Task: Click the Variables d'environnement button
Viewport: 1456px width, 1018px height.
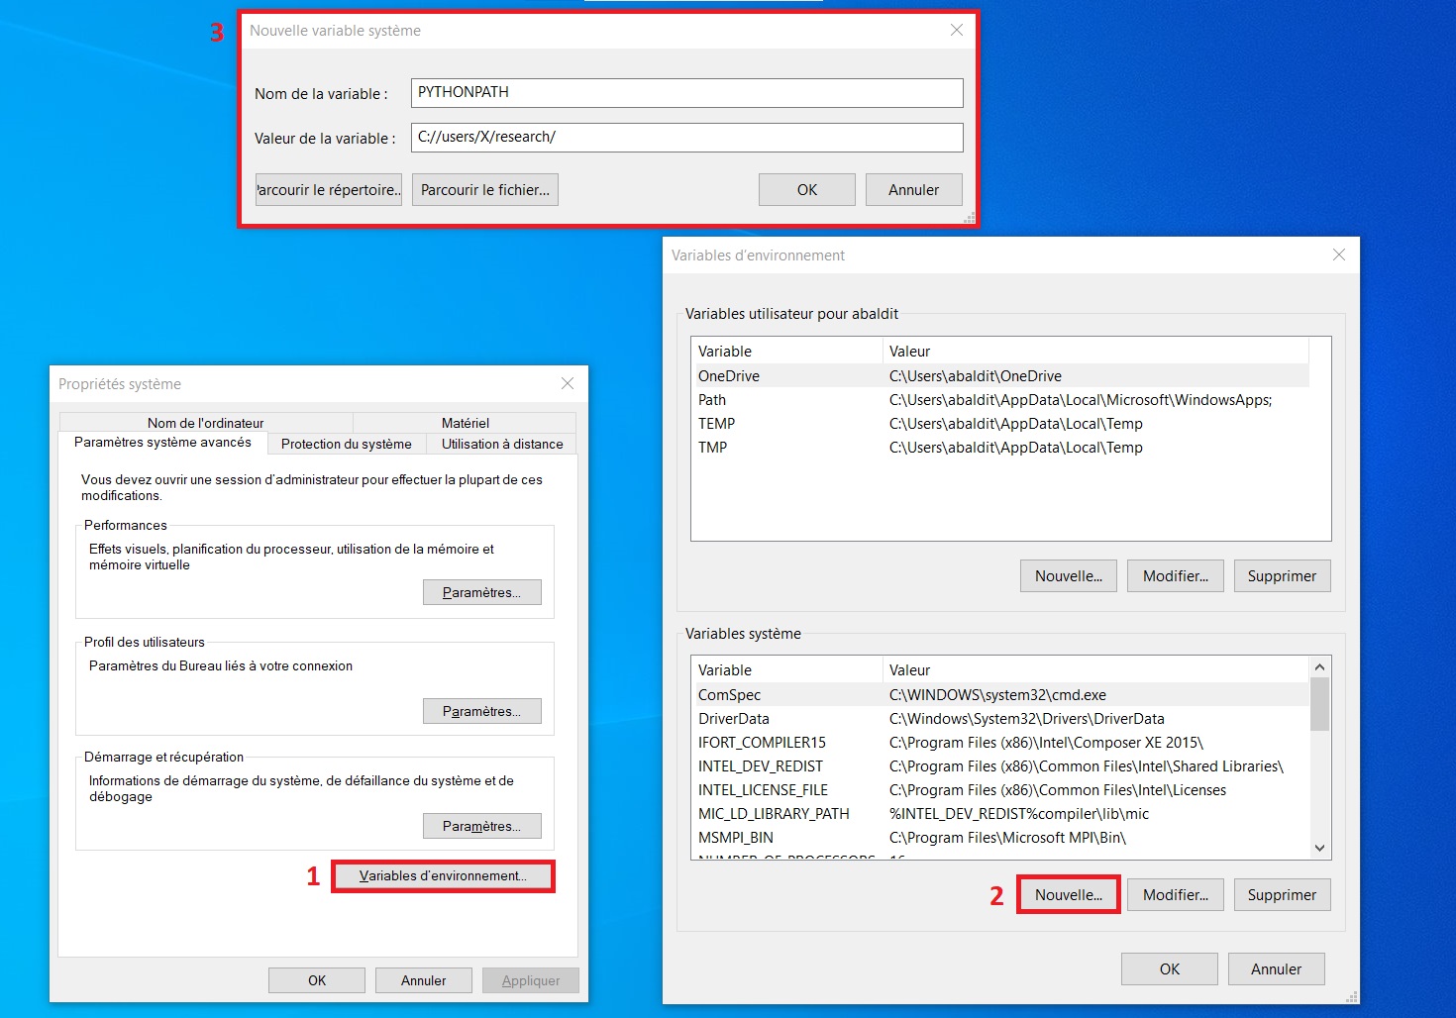Action: [x=443, y=876]
